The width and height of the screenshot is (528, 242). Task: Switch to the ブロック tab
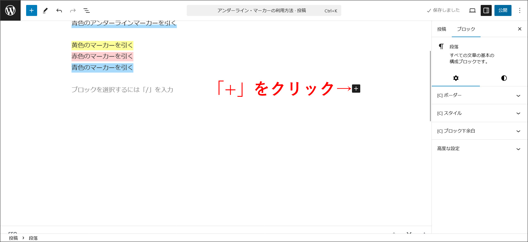coord(466,29)
